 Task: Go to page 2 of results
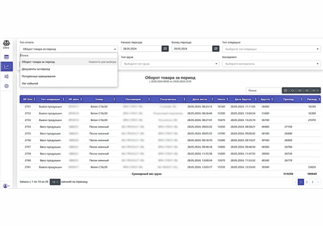tap(307, 182)
